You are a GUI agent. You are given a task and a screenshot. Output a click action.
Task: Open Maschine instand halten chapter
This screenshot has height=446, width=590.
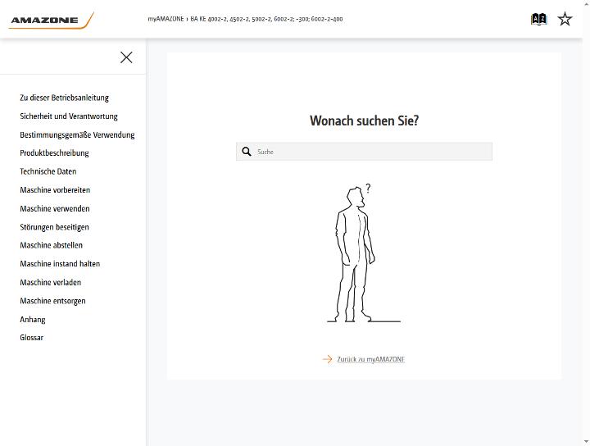60,264
